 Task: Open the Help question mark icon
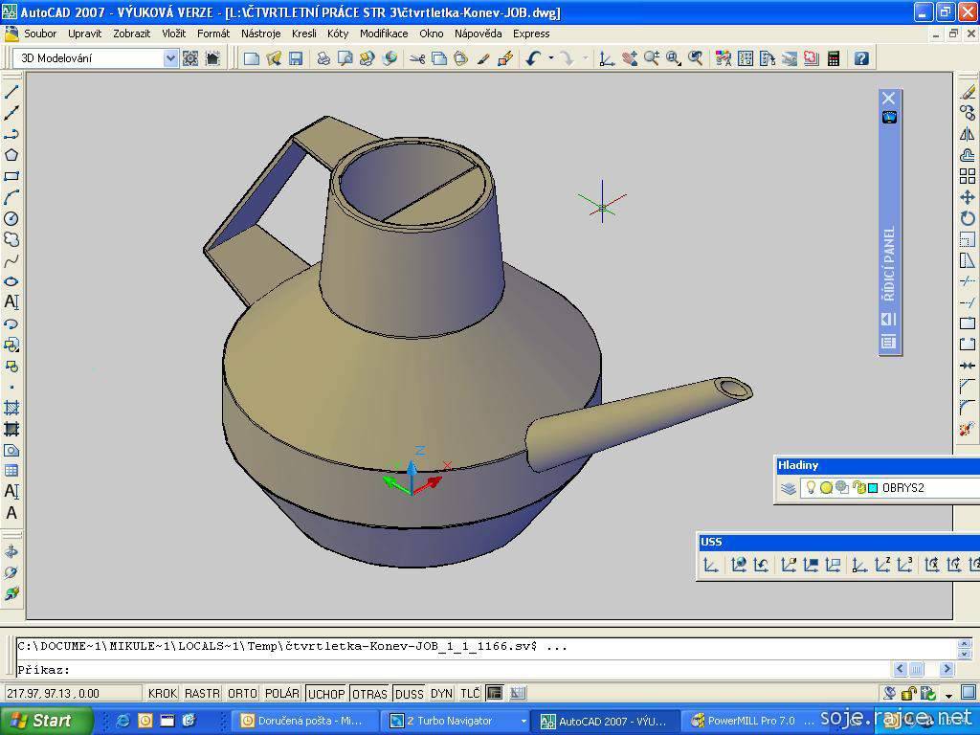click(861, 58)
